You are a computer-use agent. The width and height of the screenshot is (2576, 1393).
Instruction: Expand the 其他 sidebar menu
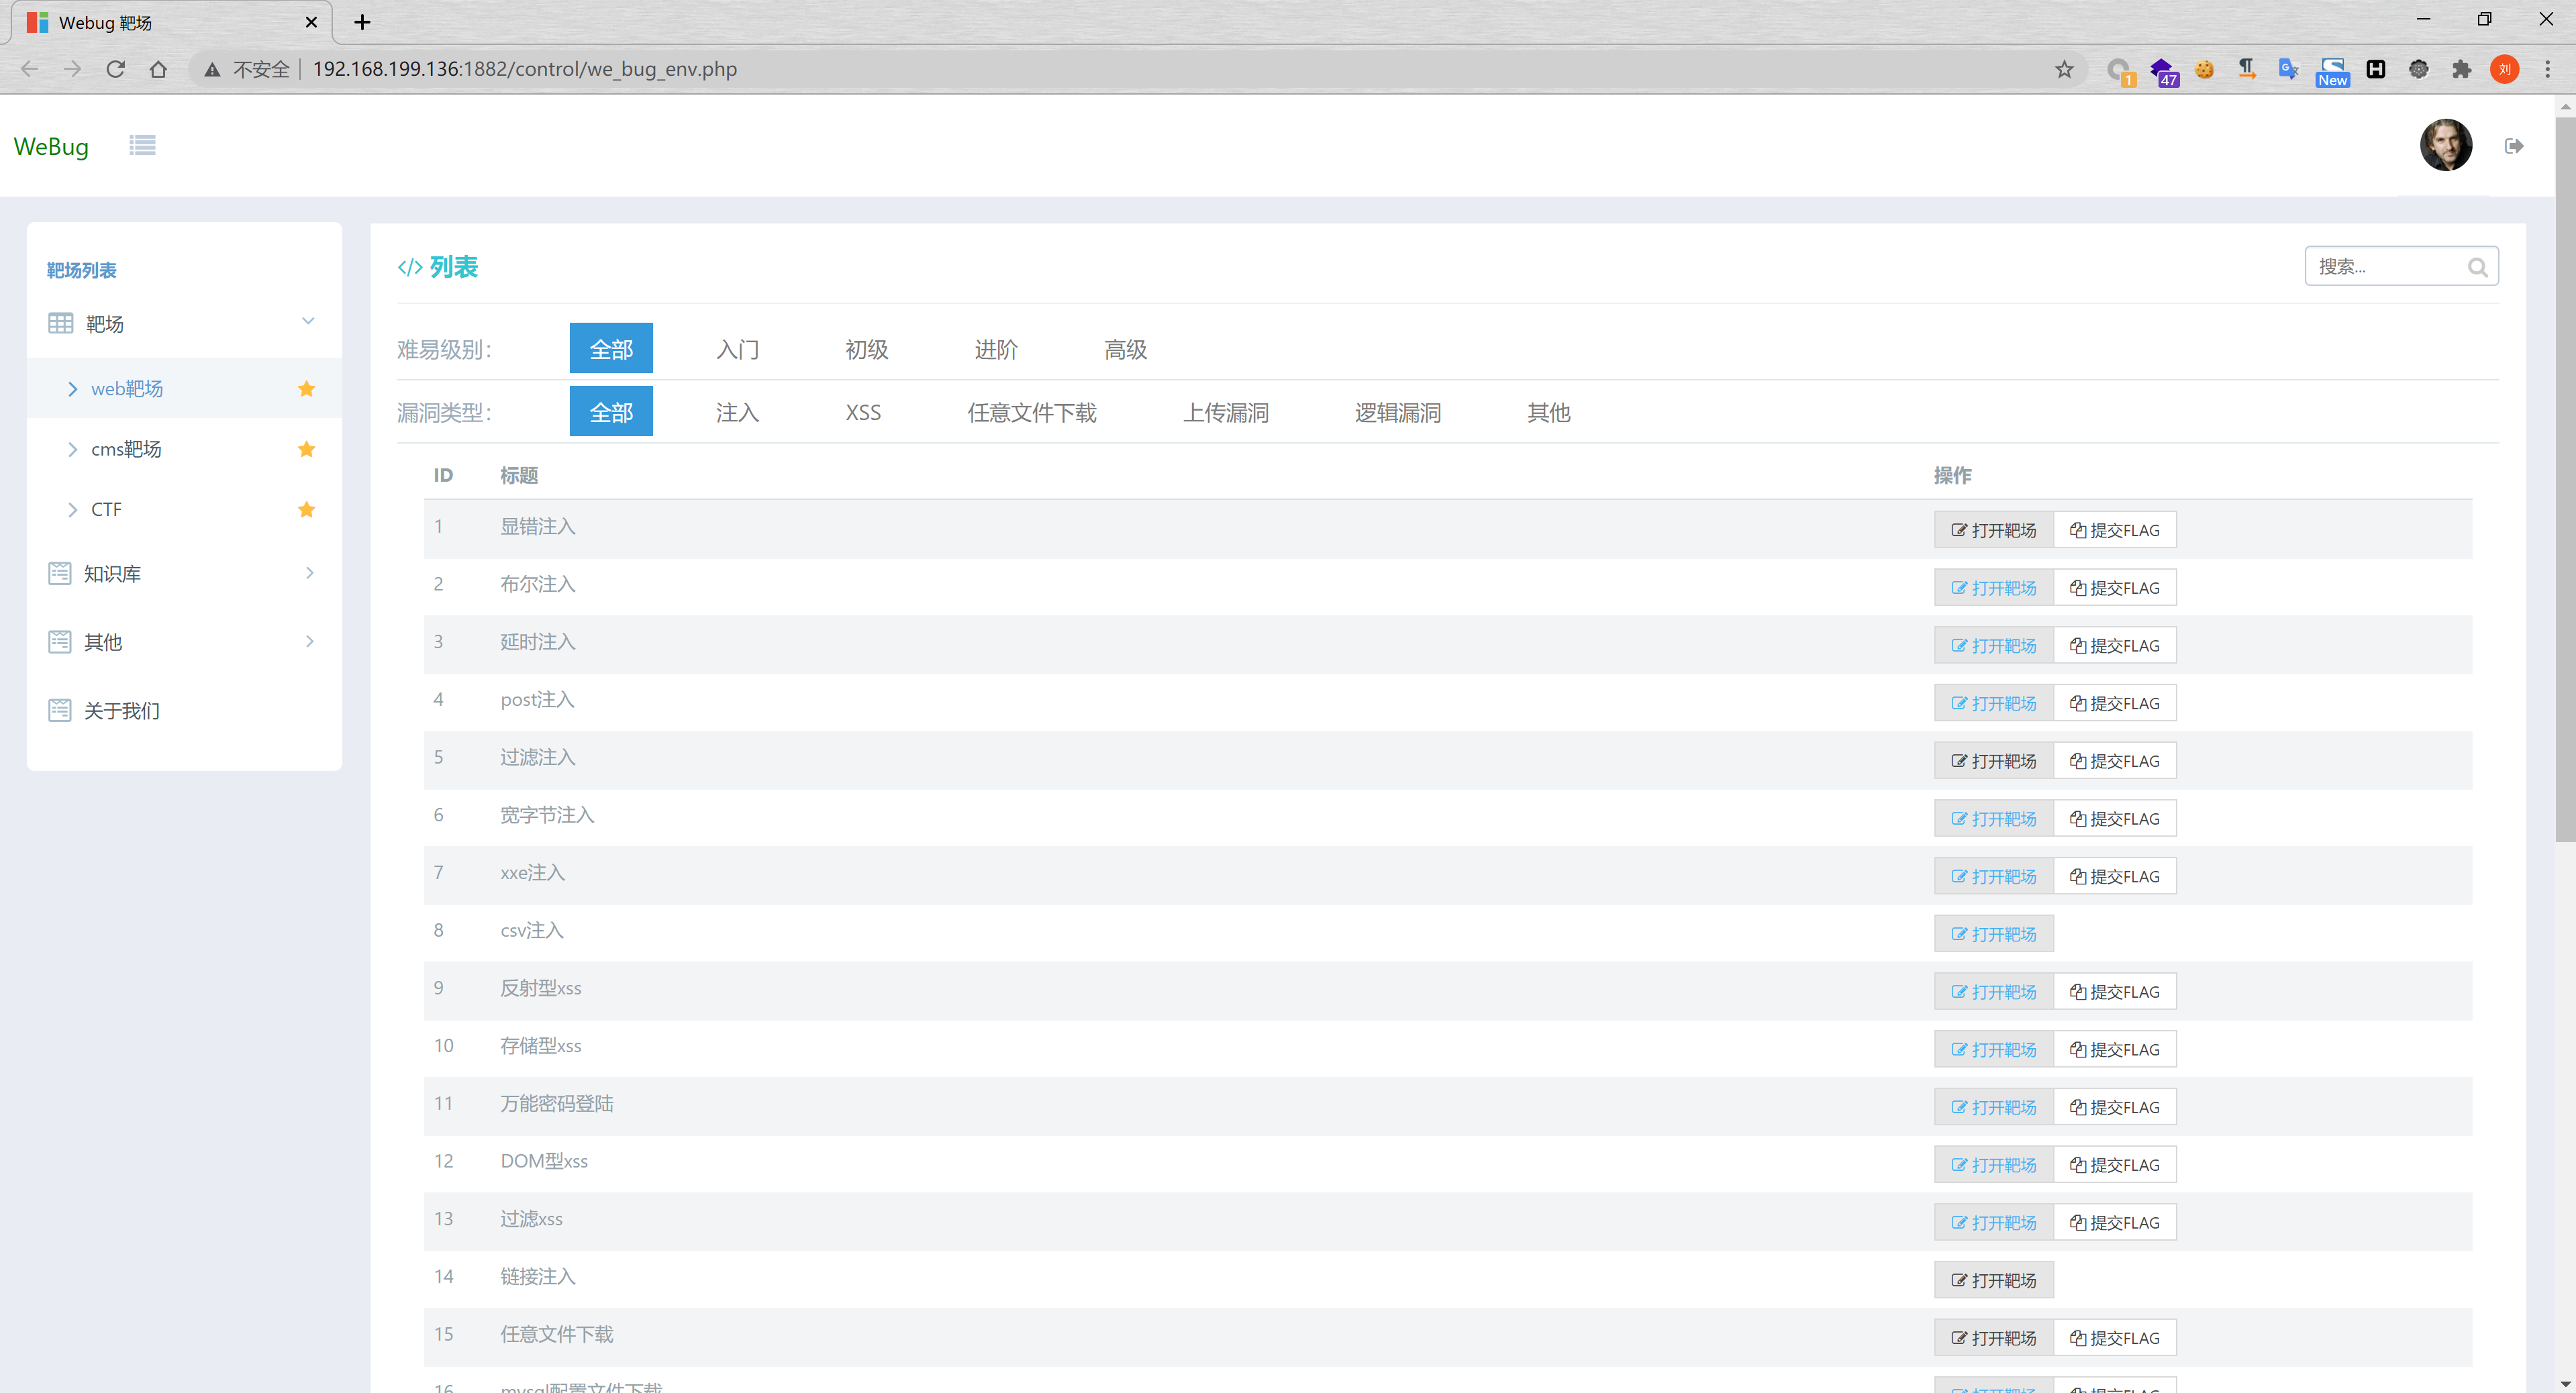click(x=309, y=641)
